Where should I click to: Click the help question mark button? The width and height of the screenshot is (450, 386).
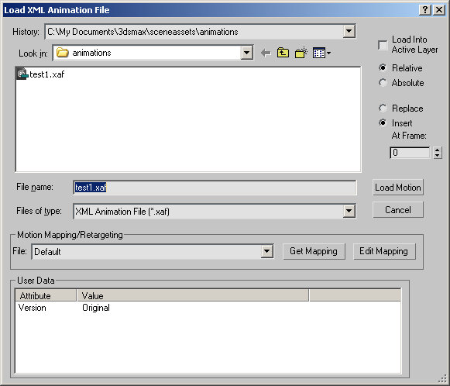point(425,10)
